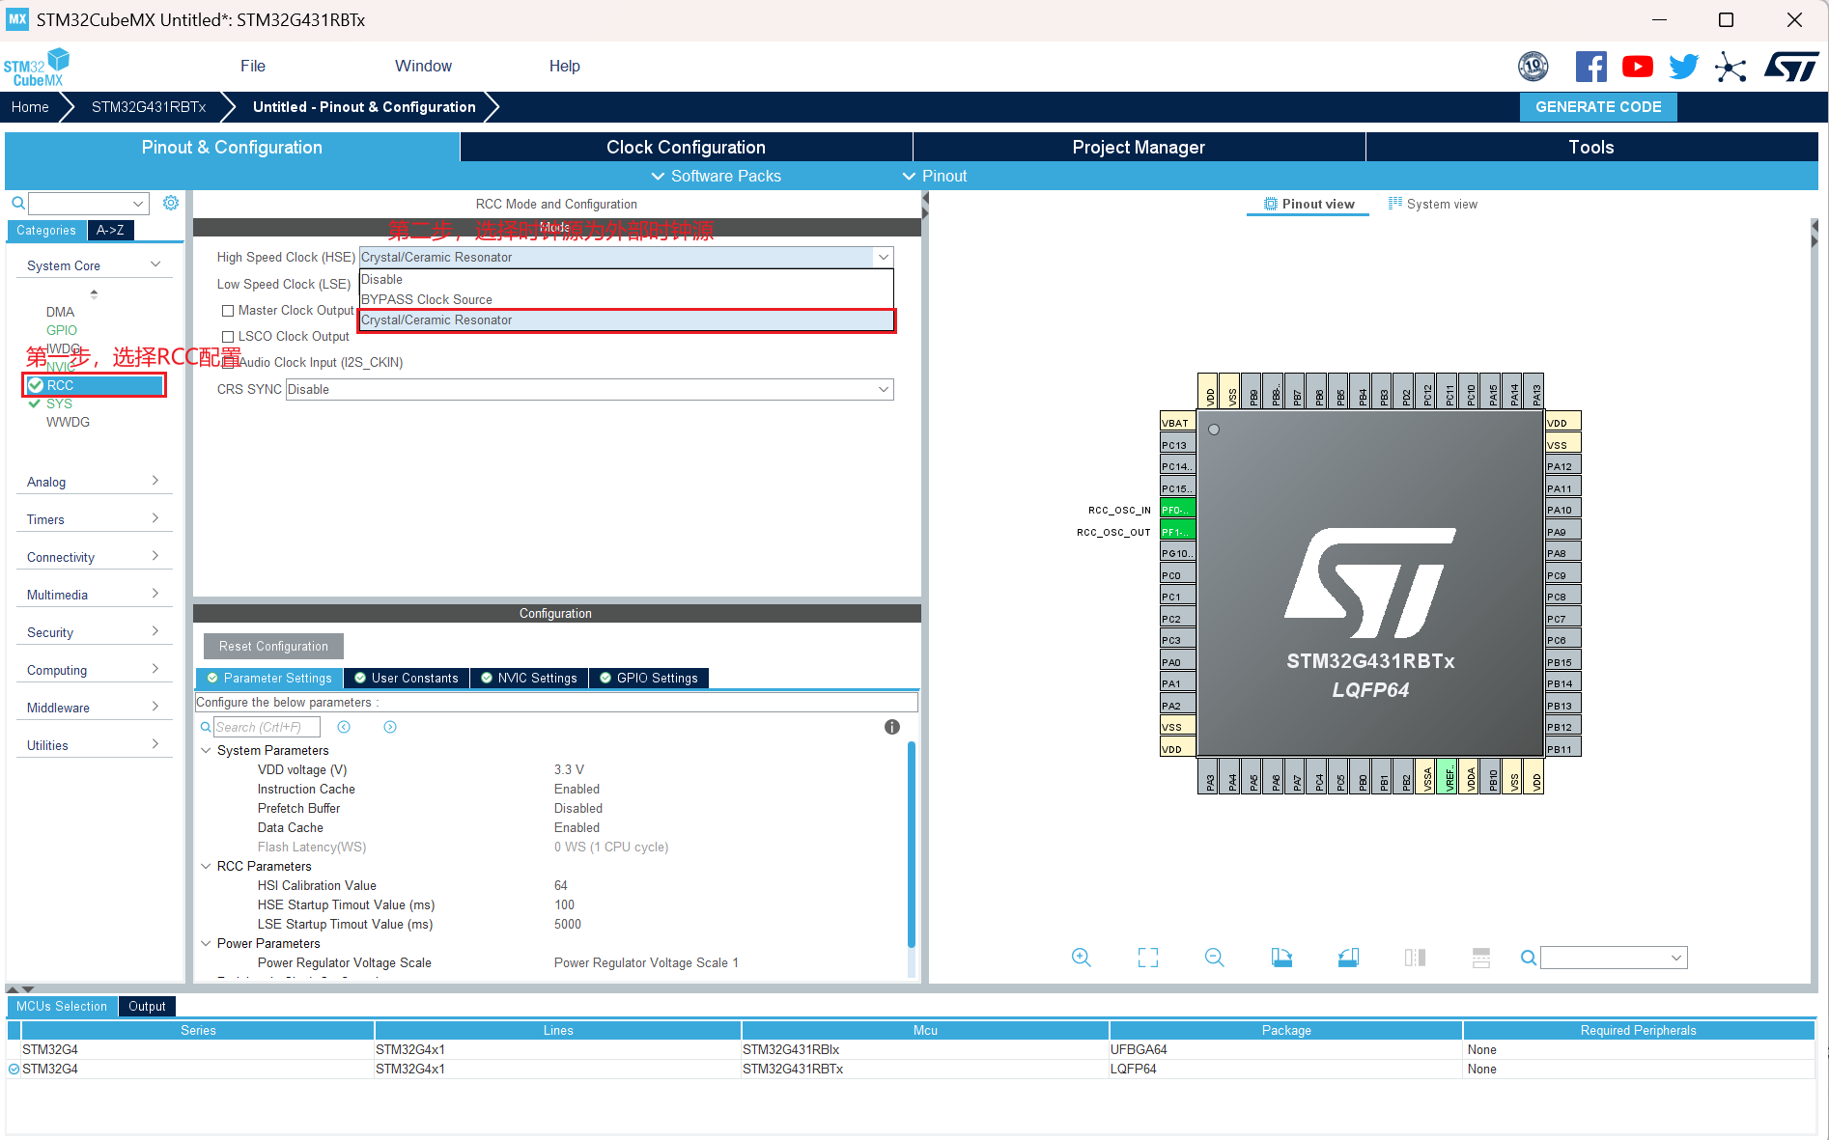Choose Disable option in HSE list
1829x1140 pixels.
pos(626,279)
